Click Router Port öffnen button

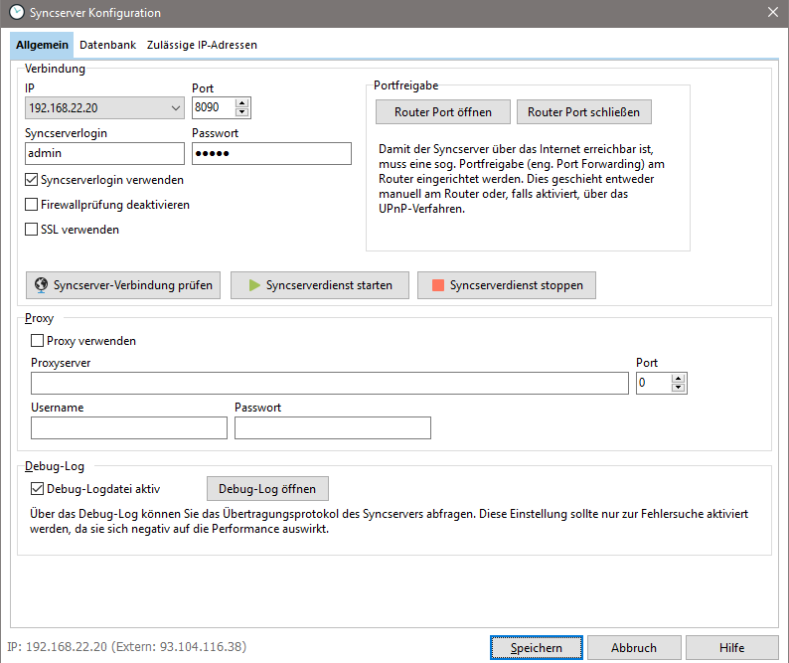(x=442, y=112)
